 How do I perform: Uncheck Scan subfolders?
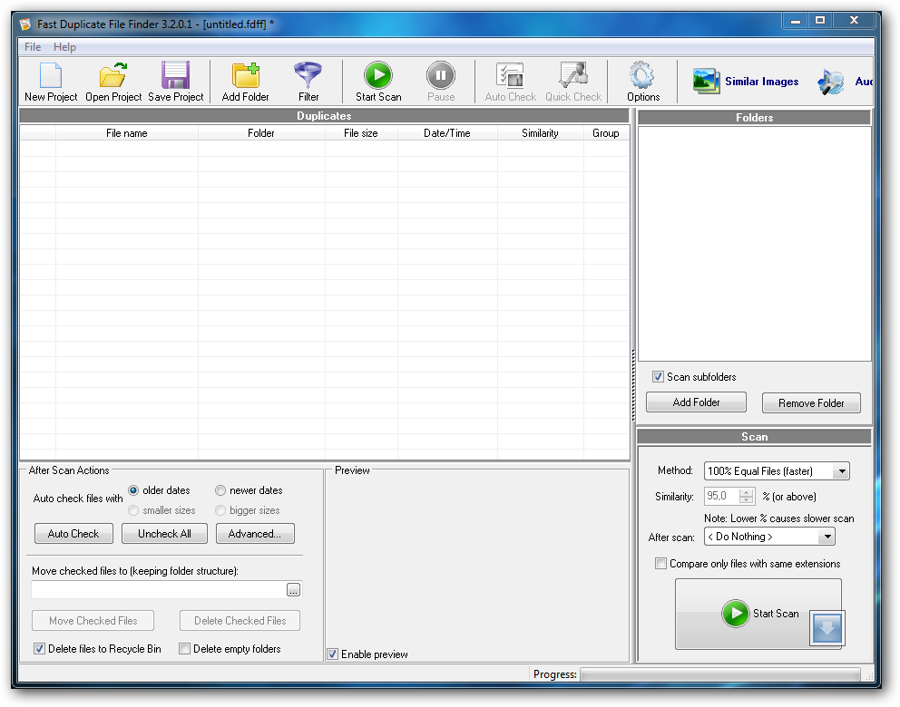point(659,377)
